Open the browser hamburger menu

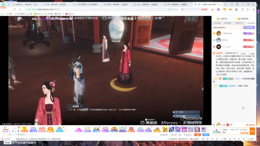pos(253,10)
